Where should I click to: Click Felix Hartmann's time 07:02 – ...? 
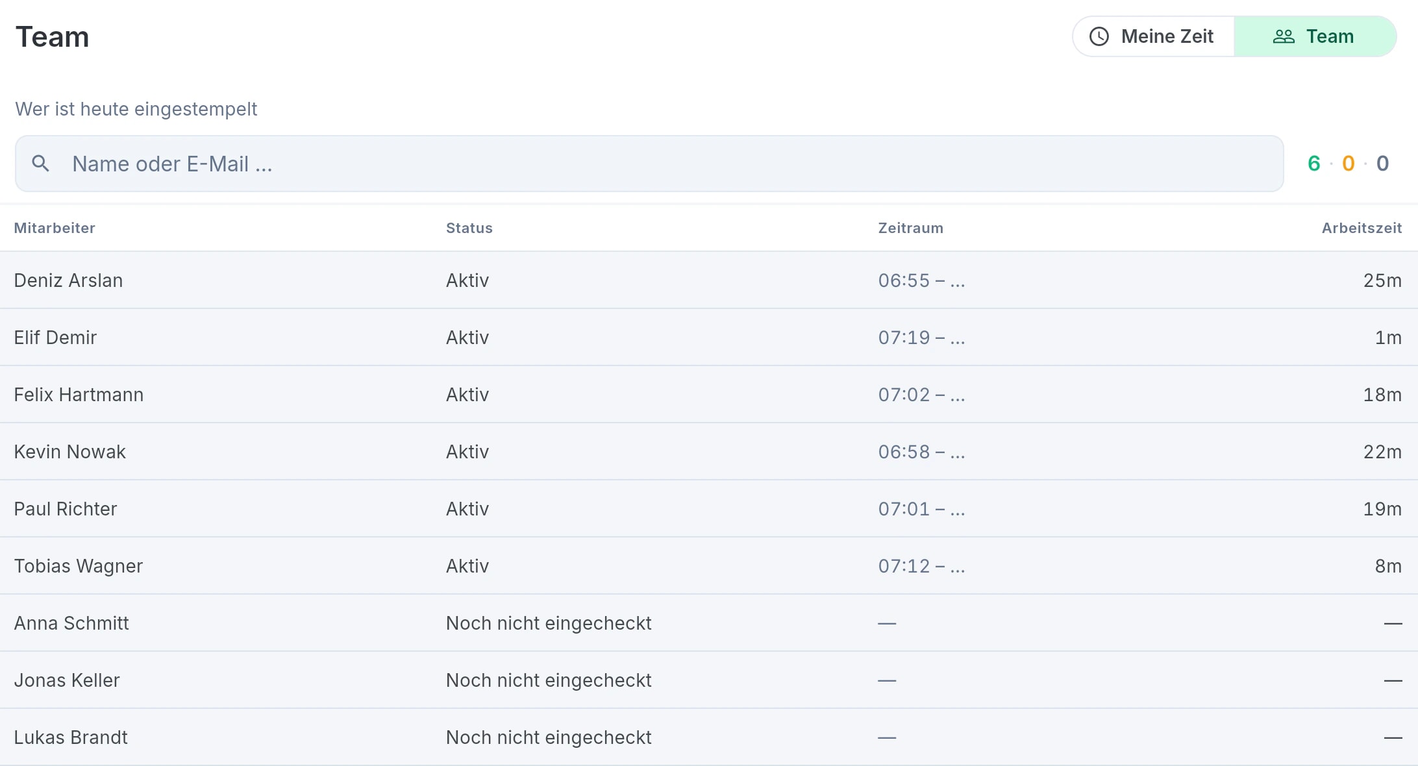coord(921,395)
